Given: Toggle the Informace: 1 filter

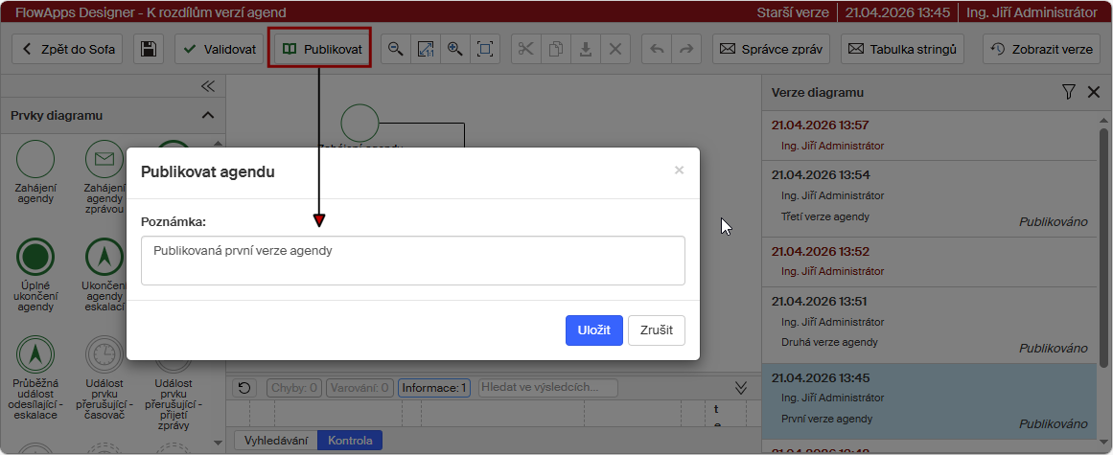Looking at the screenshot, I should point(433,388).
